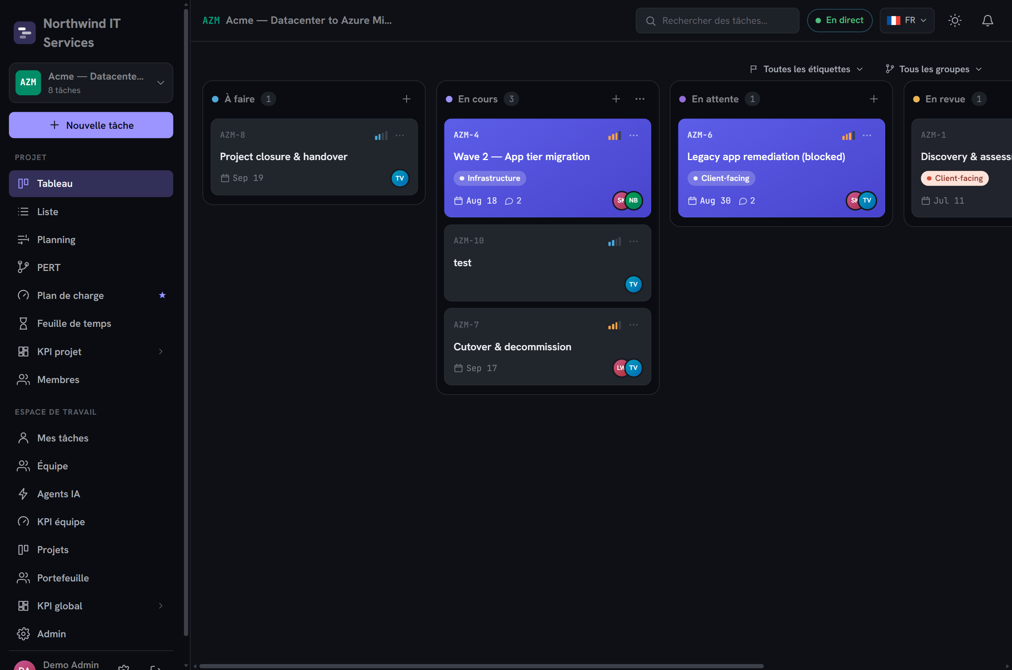Expand the Acme project selector
Viewport: 1012px width, 670px height.
click(91, 83)
